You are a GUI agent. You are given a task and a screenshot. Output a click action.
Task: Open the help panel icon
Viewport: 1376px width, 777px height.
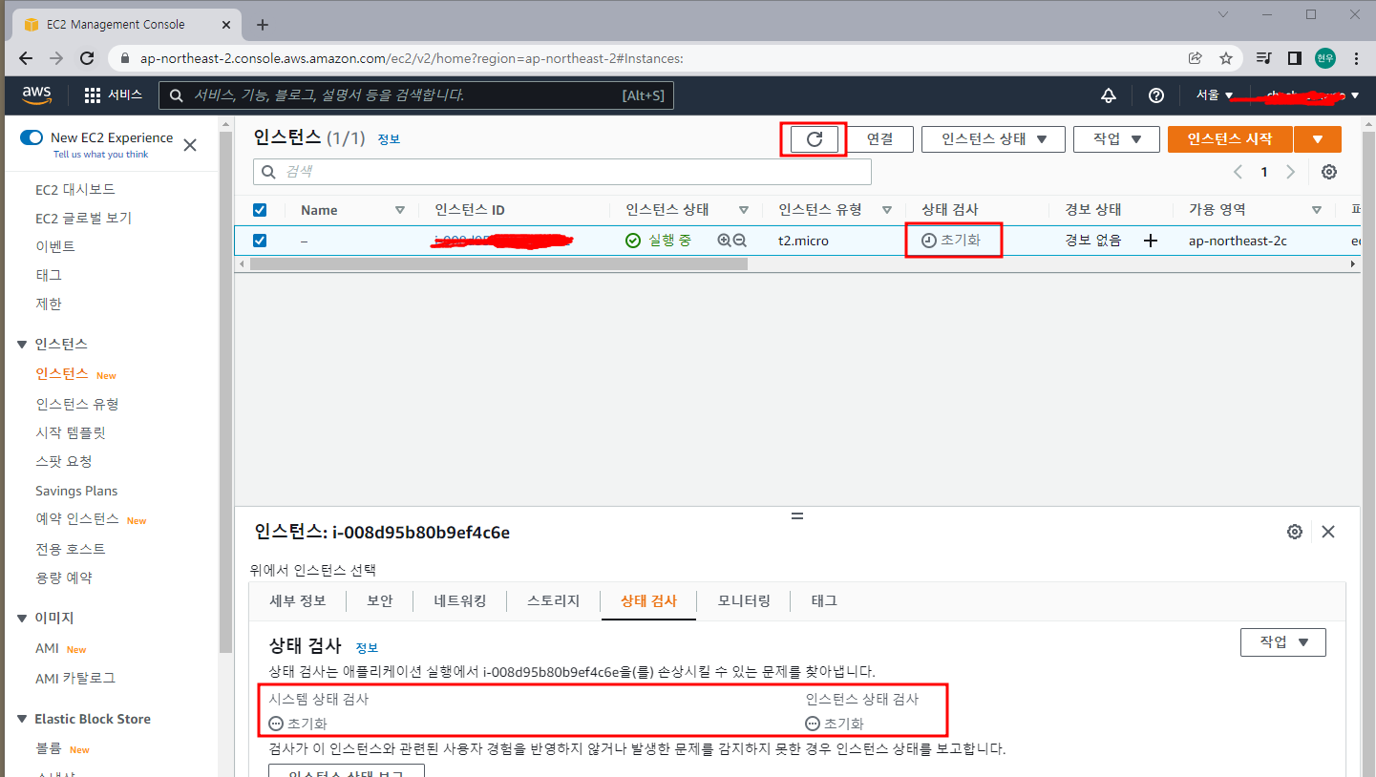1155,94
